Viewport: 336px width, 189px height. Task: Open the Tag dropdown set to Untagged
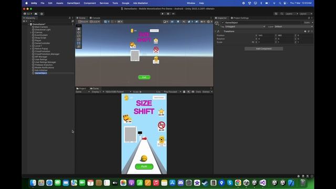[x=245, y=27]
